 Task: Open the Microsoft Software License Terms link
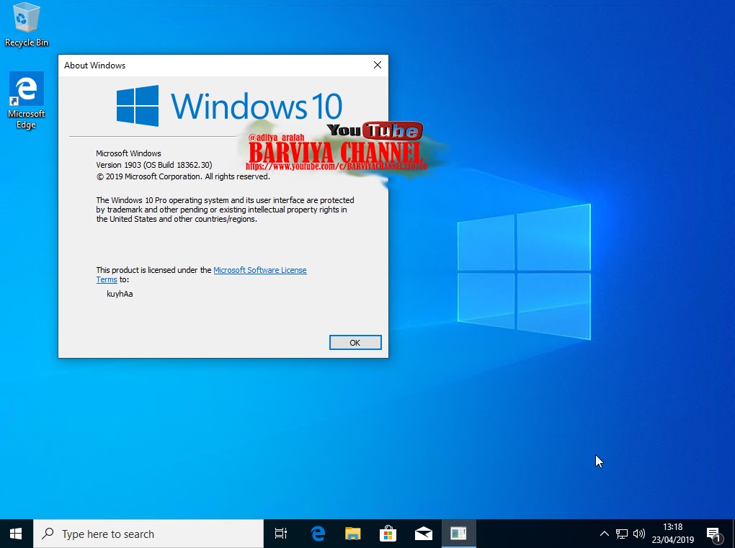pyautogui.click(x=259, y=270)
